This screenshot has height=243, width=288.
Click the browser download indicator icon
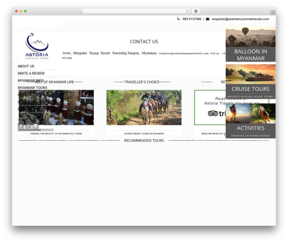coord(196,11)
